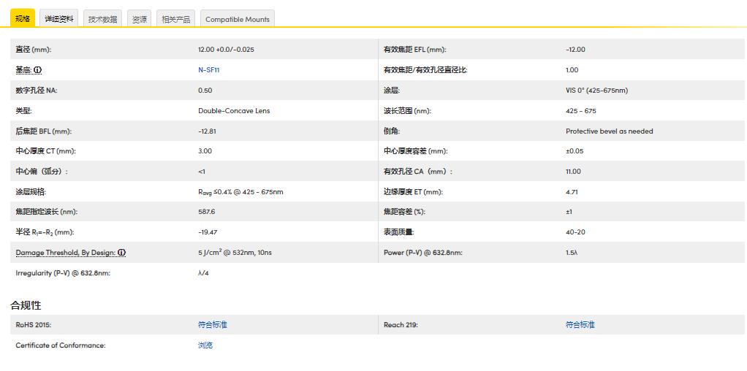Go to the 资源 tab

pyautogui.click(x=139, y=19)
